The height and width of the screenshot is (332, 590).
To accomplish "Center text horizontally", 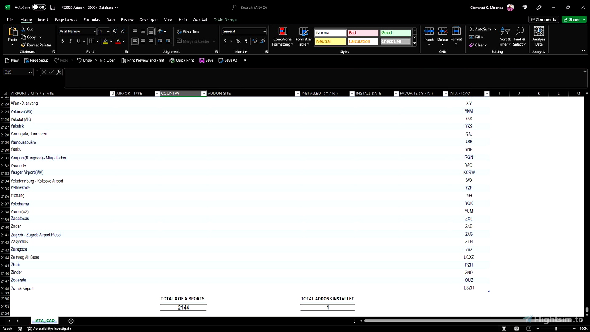I will pos(143,41).
